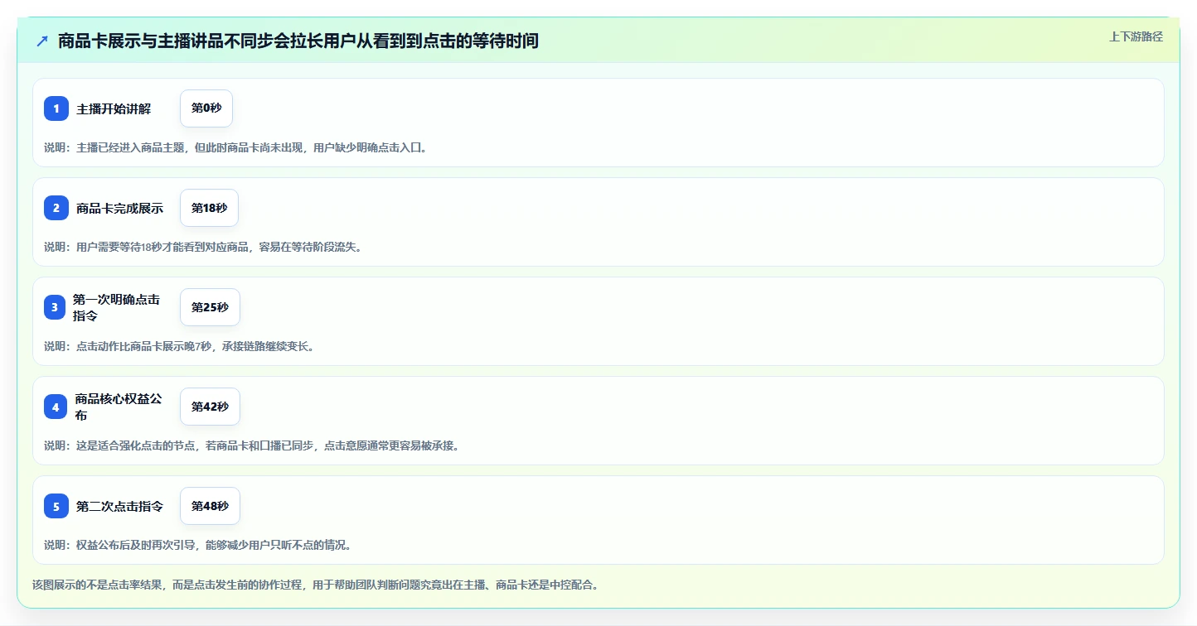The image size is (1197, 626).
Task: Select step number badge 5
Action: 56,506
